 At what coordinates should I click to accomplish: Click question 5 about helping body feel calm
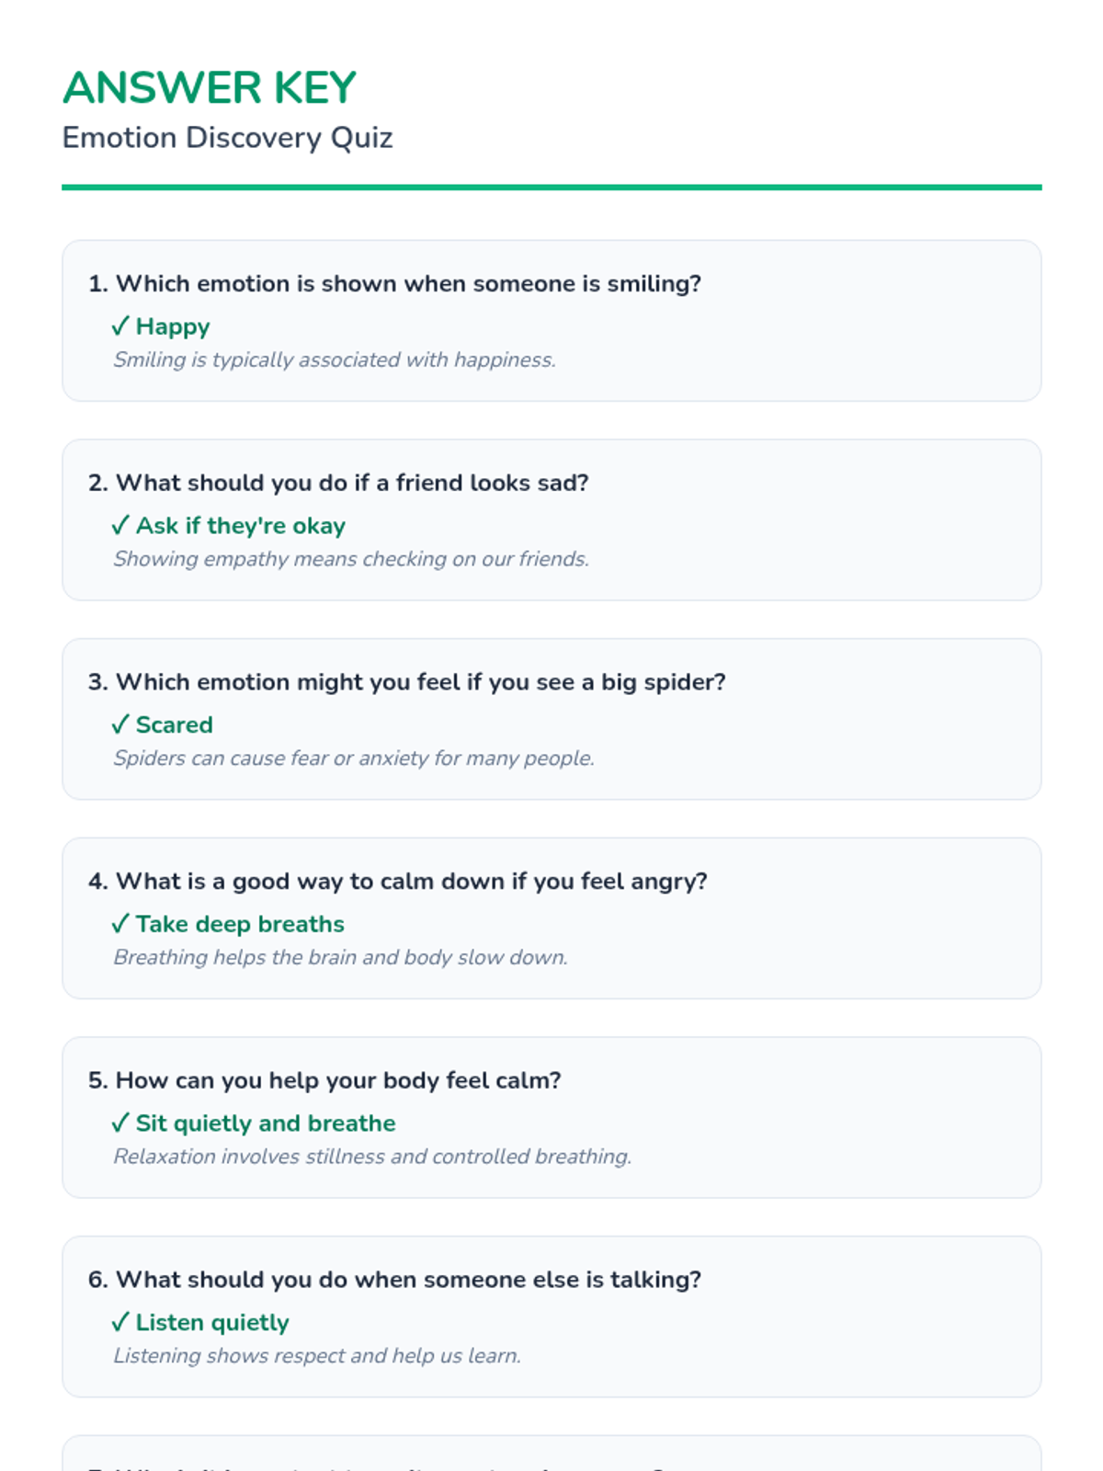tap(324, 1080)
